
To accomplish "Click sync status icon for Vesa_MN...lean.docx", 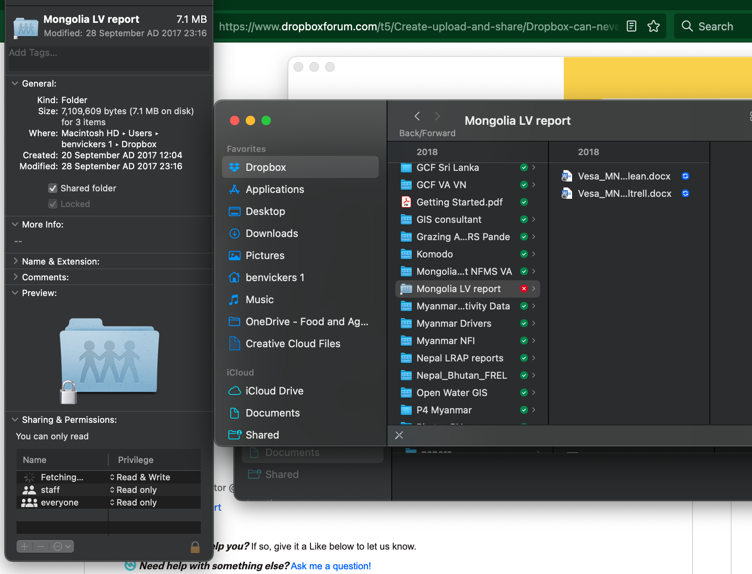I will pyautogui.click(x=685, y=176).
